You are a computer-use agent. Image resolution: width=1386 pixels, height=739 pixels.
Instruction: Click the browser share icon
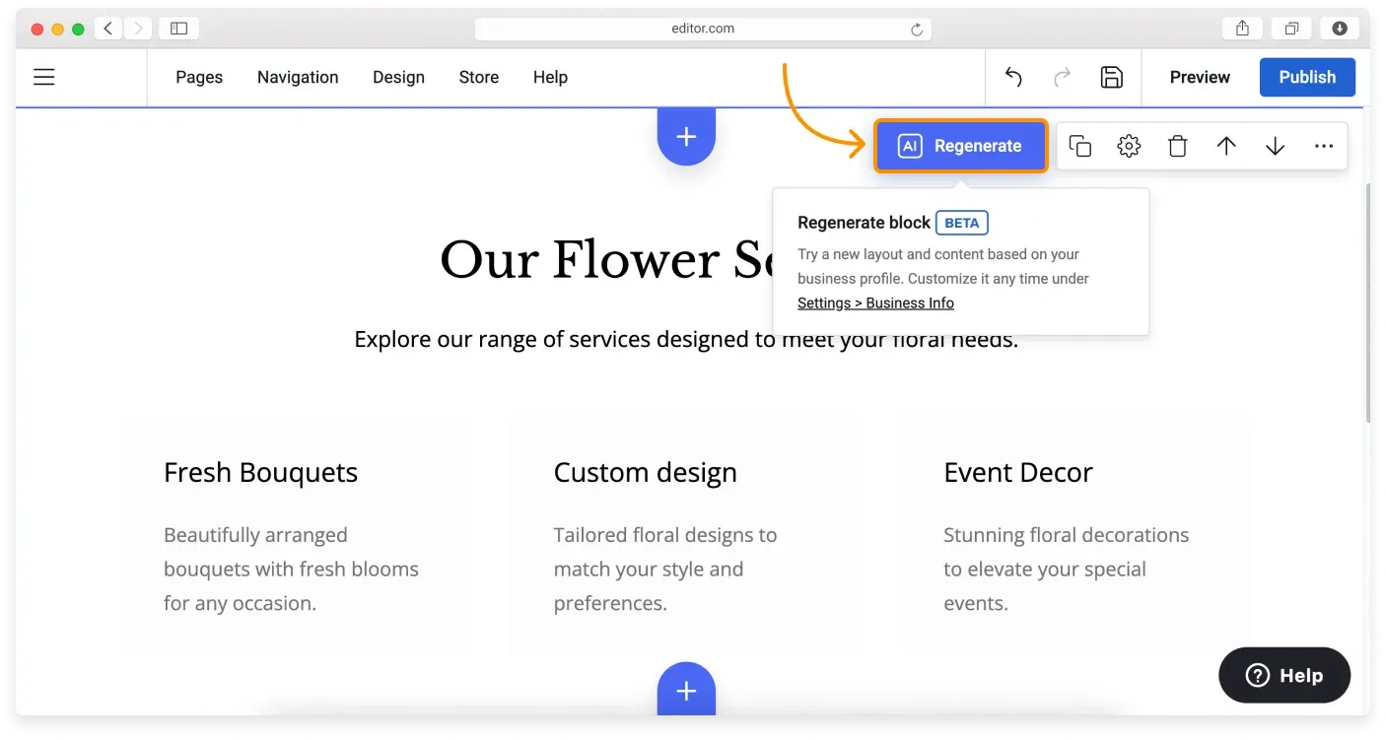pos(1242,29)
